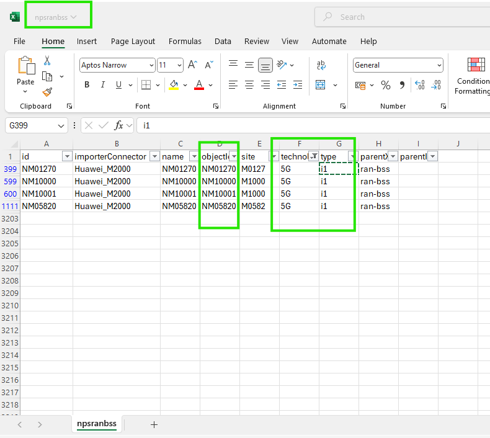Screen dimensions: 490x438
Task: Toggle Italic formatting
Action: tap(103, 85)
